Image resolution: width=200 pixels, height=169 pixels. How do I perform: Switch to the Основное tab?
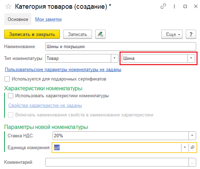coord(18,19)
